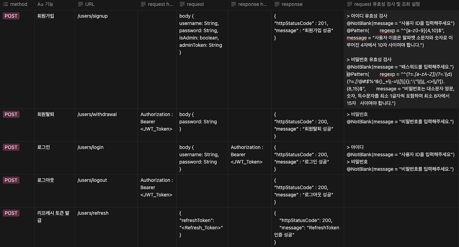Click the text icon beside request column header
Screen dimensions: 459x247
182,4
